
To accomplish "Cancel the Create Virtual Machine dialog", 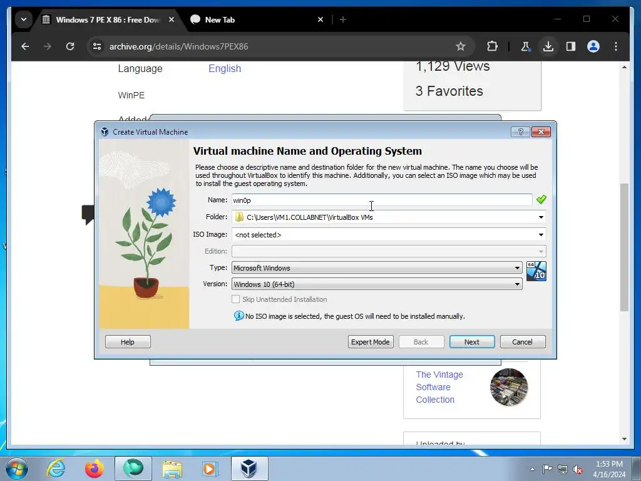I will tap(523, 342).
